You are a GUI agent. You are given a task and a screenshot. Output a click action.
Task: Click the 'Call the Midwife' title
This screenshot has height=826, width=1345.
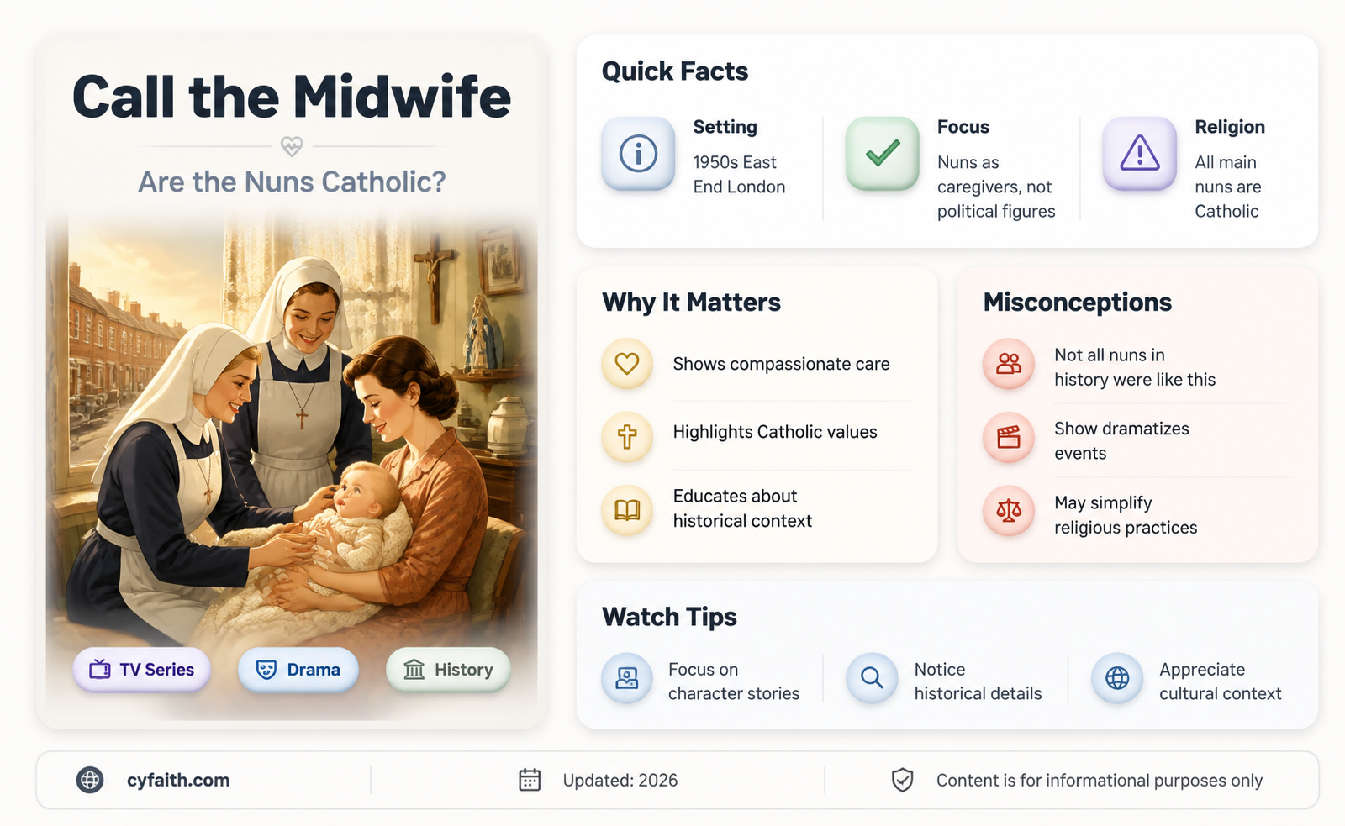[x=292, y=97]
